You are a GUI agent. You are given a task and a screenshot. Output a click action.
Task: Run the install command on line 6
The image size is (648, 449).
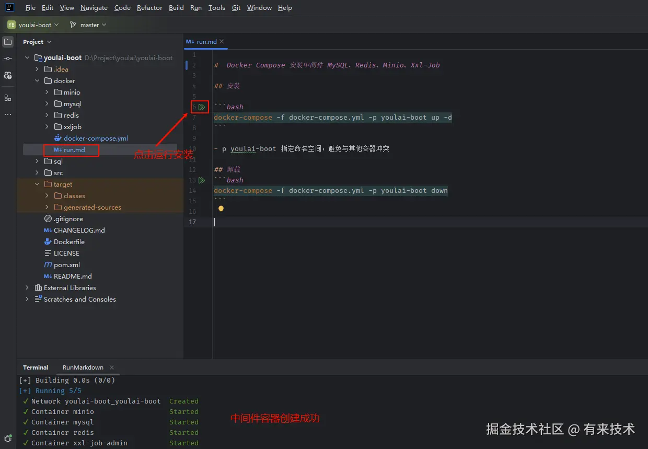(x=202, y=107)
